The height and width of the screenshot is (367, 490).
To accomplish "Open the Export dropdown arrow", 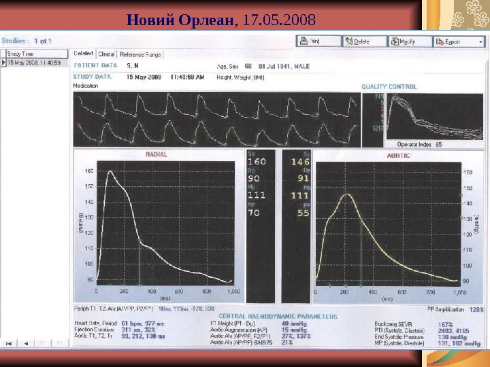I will (x=480, y=41).
